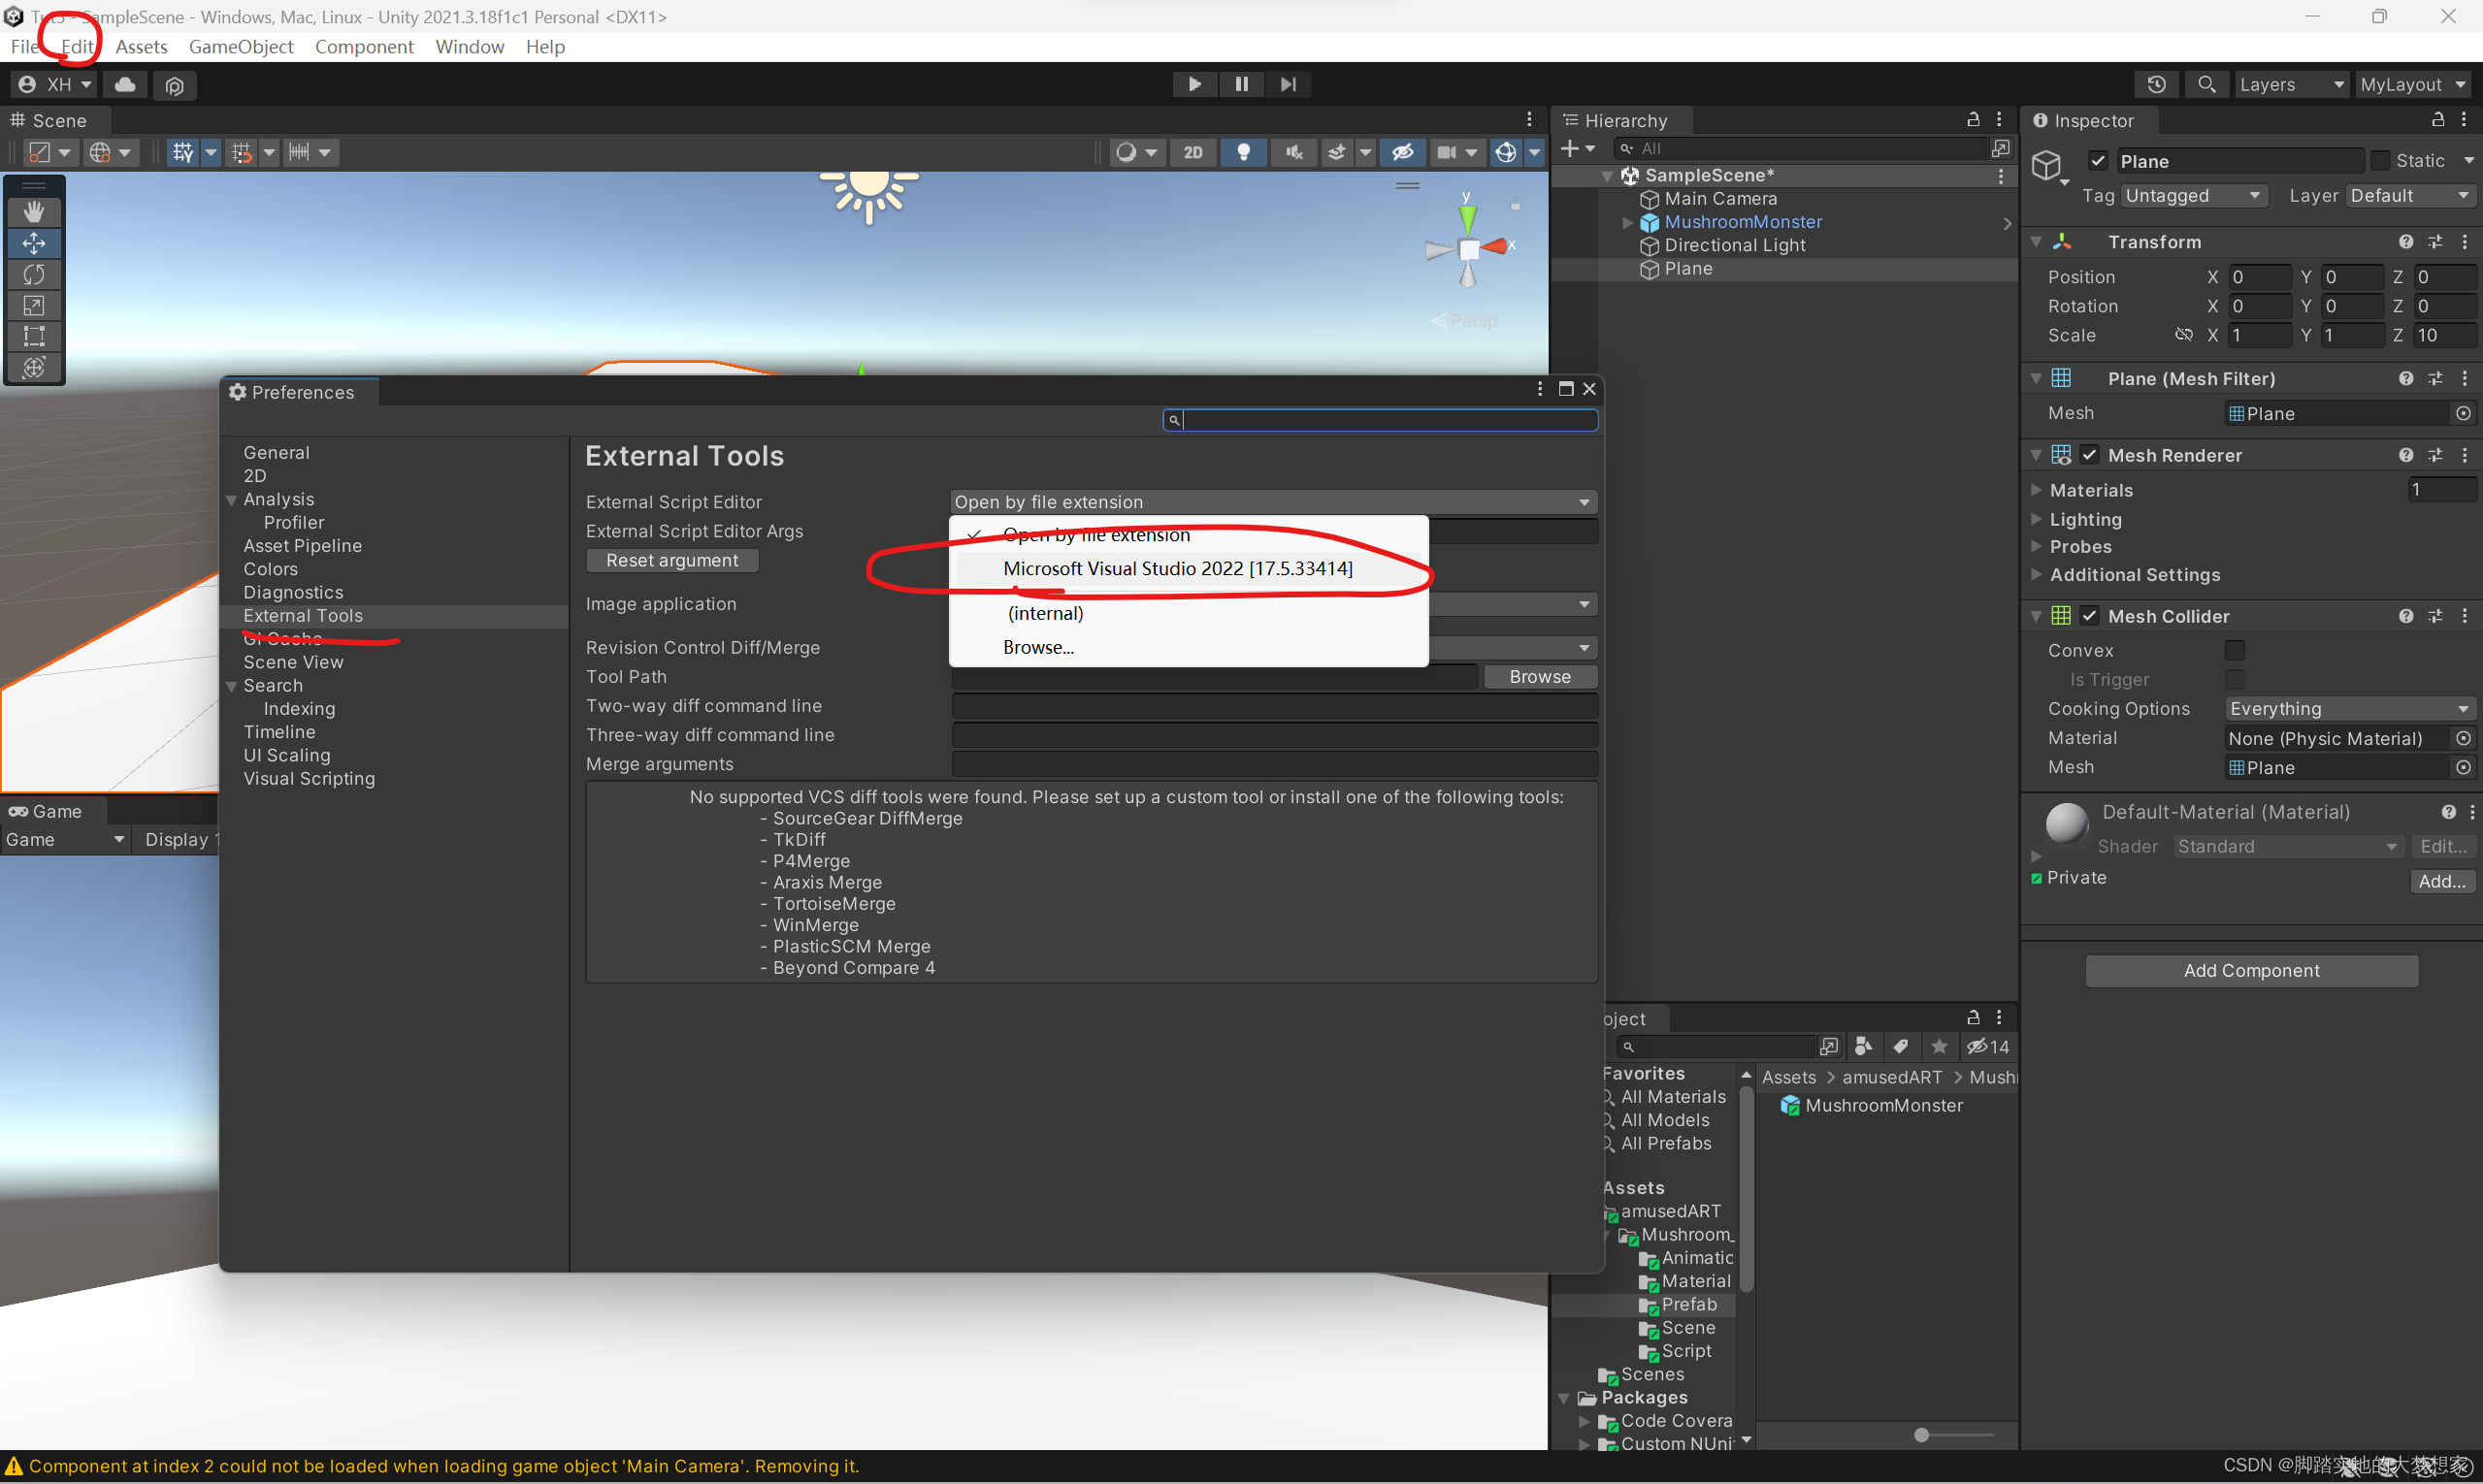
Task: Toggle scene lighting bulb icon
Action: (1244, 152)
